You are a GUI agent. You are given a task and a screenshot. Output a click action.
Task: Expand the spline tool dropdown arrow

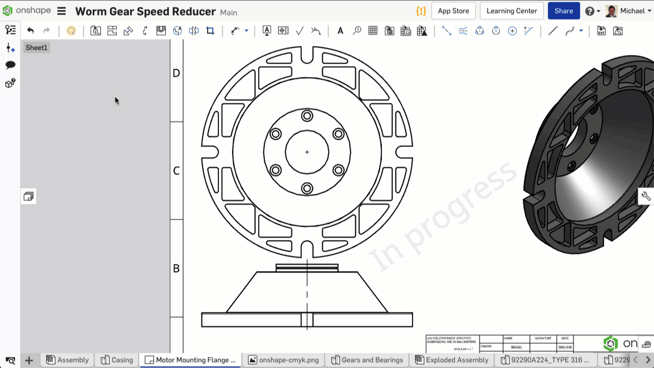pos(581,31)
